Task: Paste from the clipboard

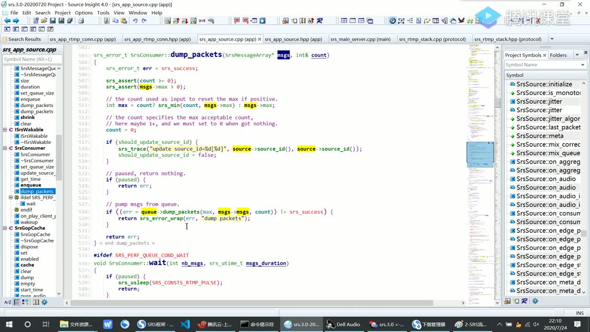Action: tap(124, 21)
